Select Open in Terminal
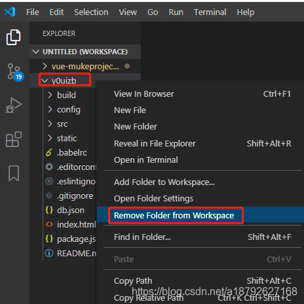The height and width of the screenshot is (304, 304). point(146,160)
